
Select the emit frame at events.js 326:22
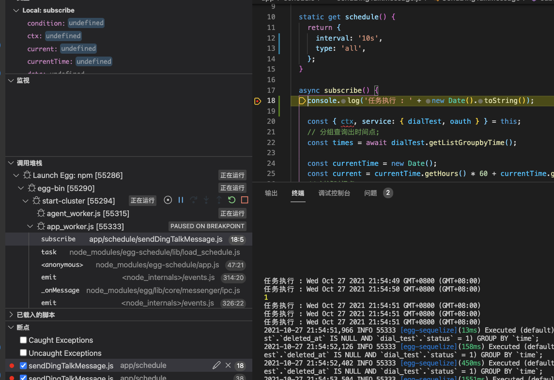tap(129, 303)
